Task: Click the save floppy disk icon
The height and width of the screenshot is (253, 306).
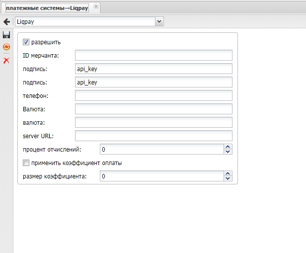Action: (6, 35)
